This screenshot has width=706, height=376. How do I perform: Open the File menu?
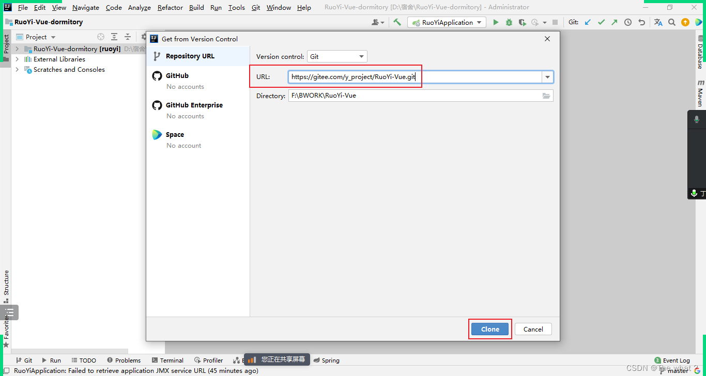pyautogui.click(x=23, y=7)
